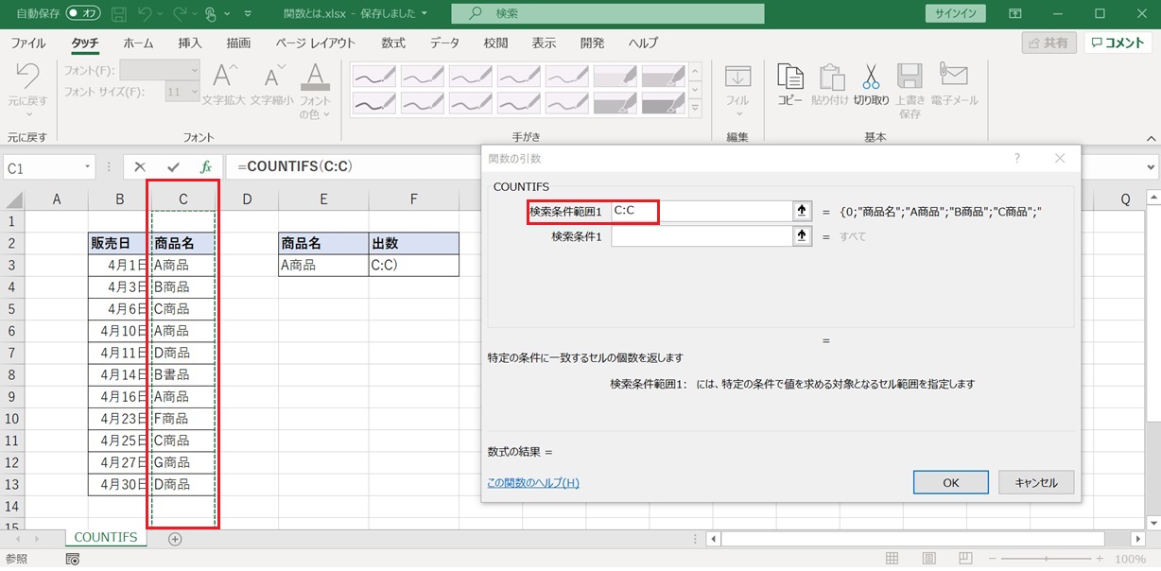This screenshot has height=571, width=1161.
Task: Open この関数のヘルプ help link
Action: pos(532,482)
